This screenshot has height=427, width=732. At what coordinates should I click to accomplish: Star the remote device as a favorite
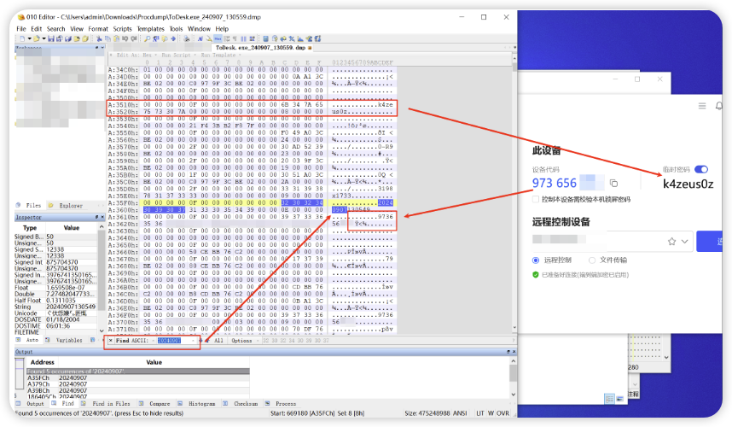[x=672, y=242]
